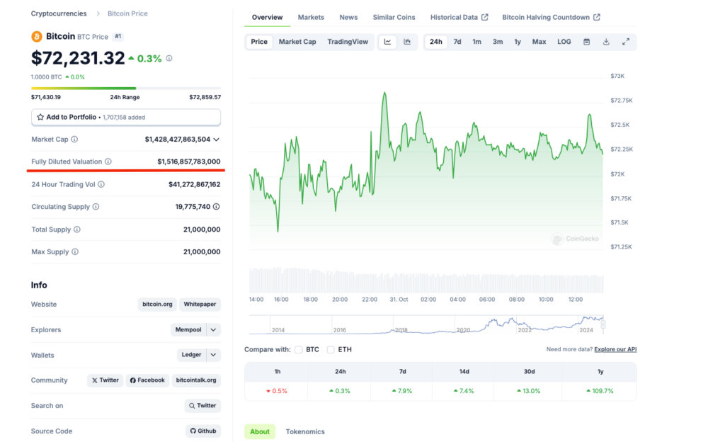Switch to the line chart view icon
The height and width of the screenshot is (442, 725).
click(x=387, y=42)
